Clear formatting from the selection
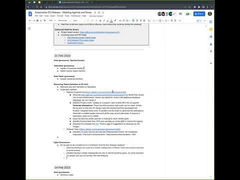240x180 pixels. point(180,20)
